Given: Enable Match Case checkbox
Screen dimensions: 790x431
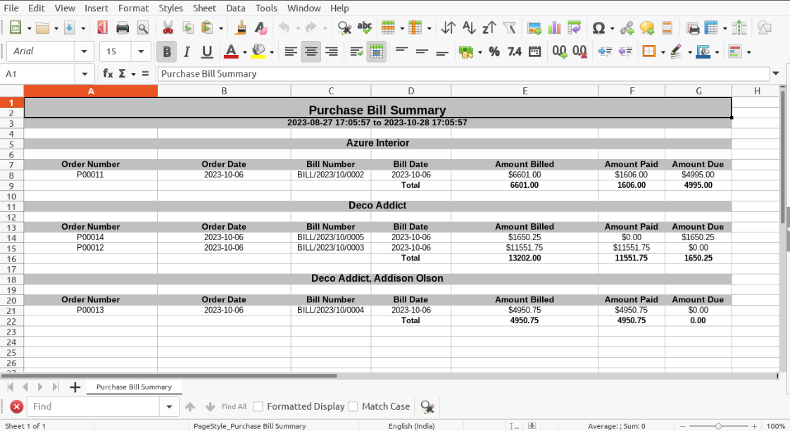Looking at the screenshot, I should pos(353,406).
